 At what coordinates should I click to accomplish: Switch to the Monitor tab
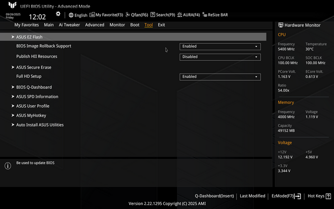pyautogui.click(x=117, y=25)
